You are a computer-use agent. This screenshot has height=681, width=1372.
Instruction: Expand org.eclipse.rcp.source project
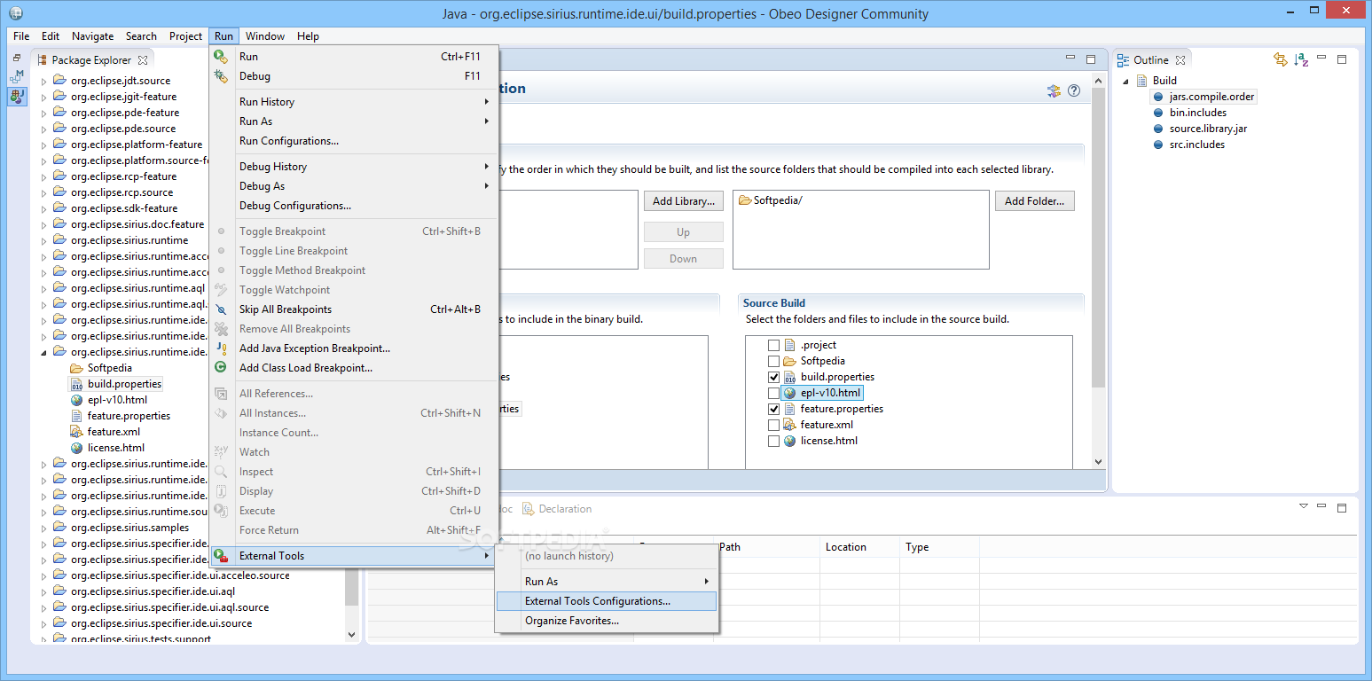click(44, 192)
